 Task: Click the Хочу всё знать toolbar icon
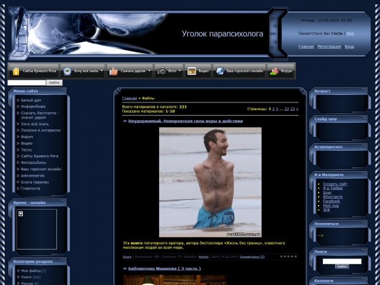67,71
